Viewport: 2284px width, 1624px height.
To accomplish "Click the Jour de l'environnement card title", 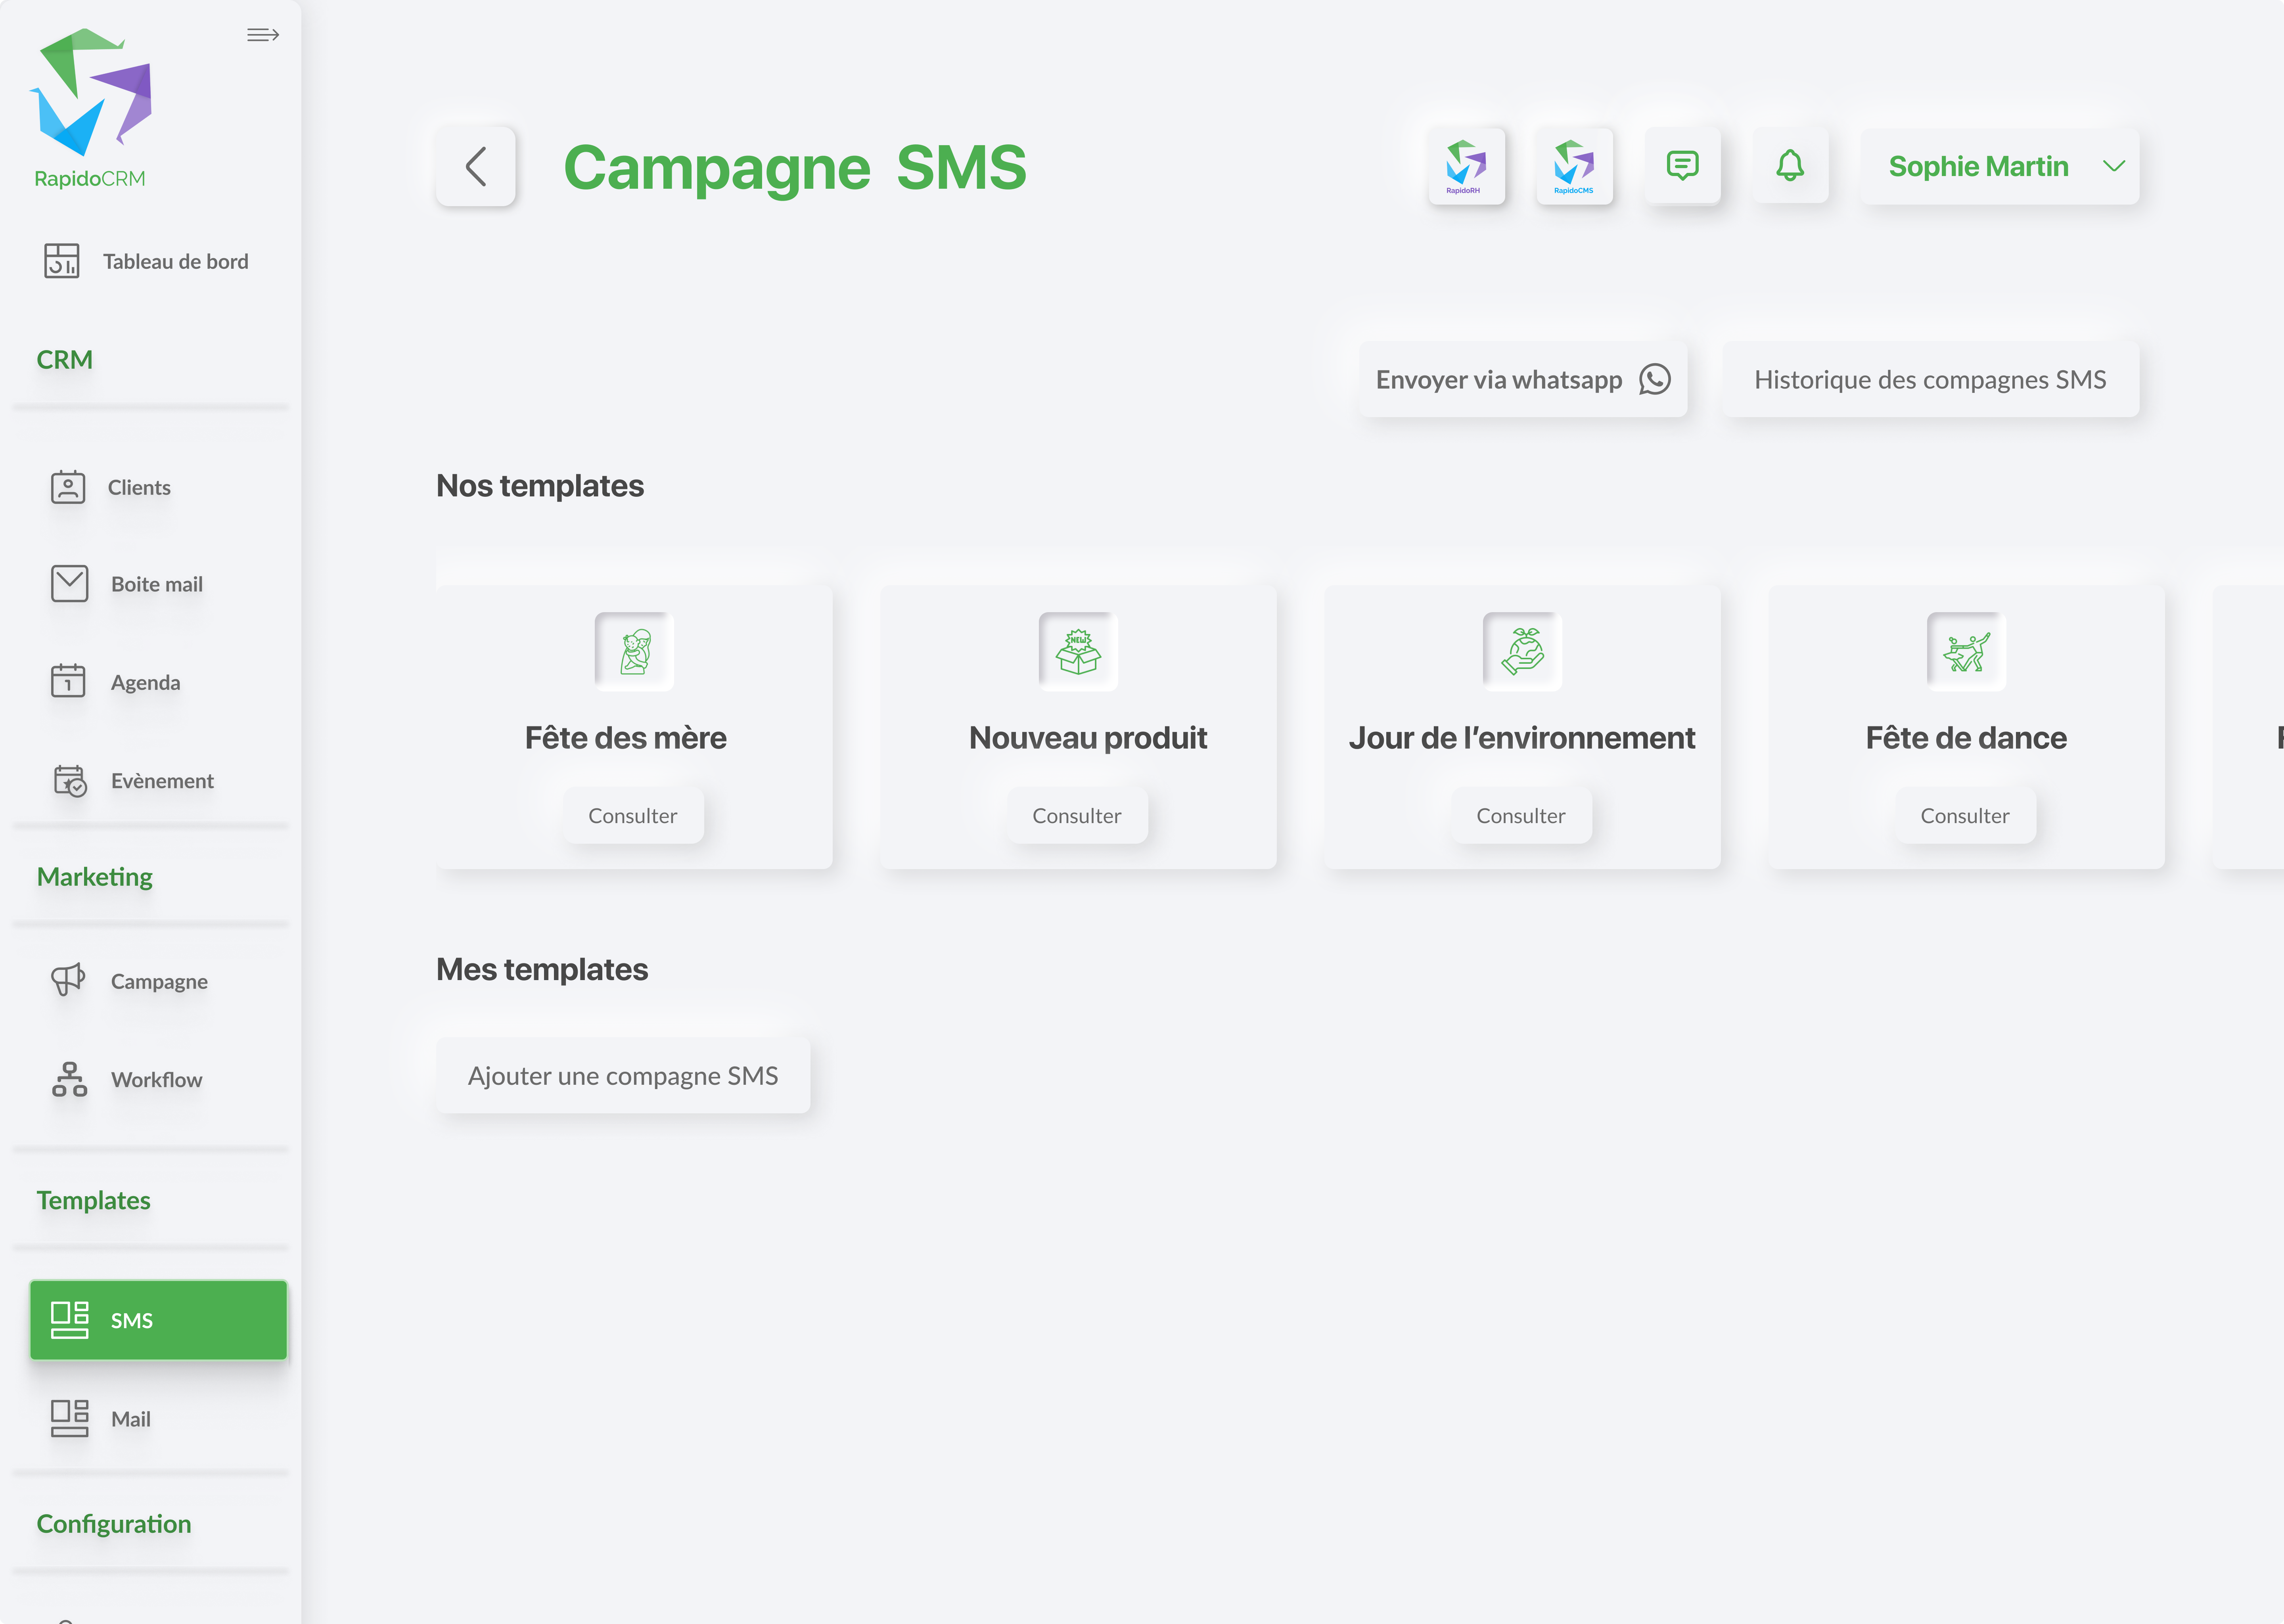I will click(x=1522, y=738).
